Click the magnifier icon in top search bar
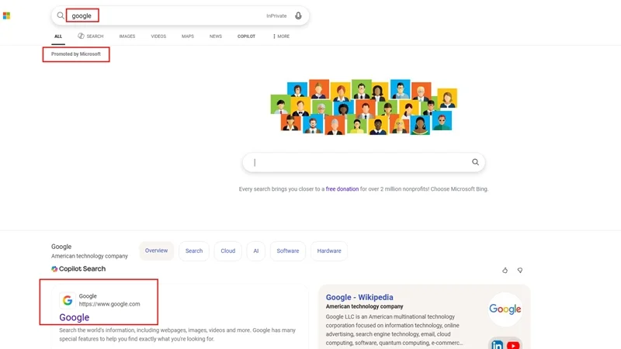Screen dimensions: 621x349 61,16
